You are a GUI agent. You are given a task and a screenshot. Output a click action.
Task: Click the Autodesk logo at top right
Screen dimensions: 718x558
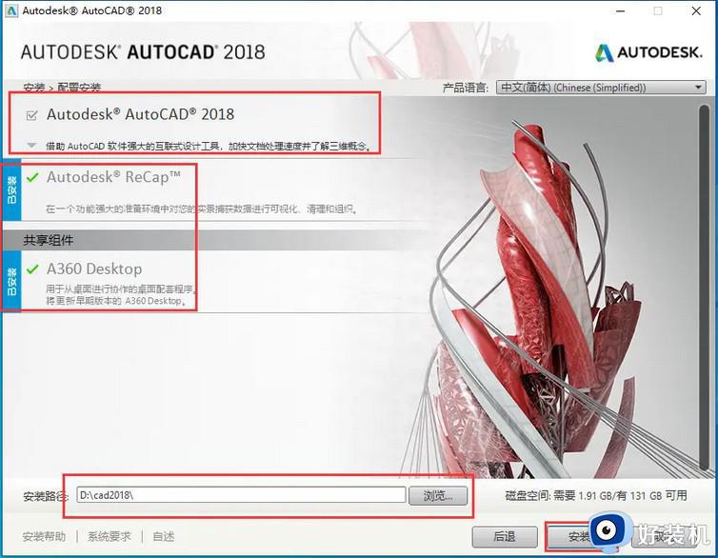(x=648, y=52)
